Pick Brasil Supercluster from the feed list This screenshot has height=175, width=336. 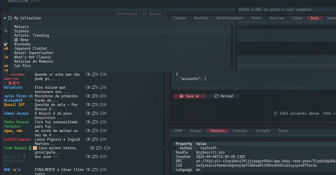tap(34, 53)
